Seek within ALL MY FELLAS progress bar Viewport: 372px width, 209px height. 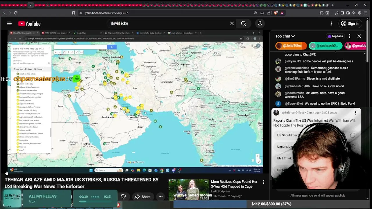tap(95, 201)
